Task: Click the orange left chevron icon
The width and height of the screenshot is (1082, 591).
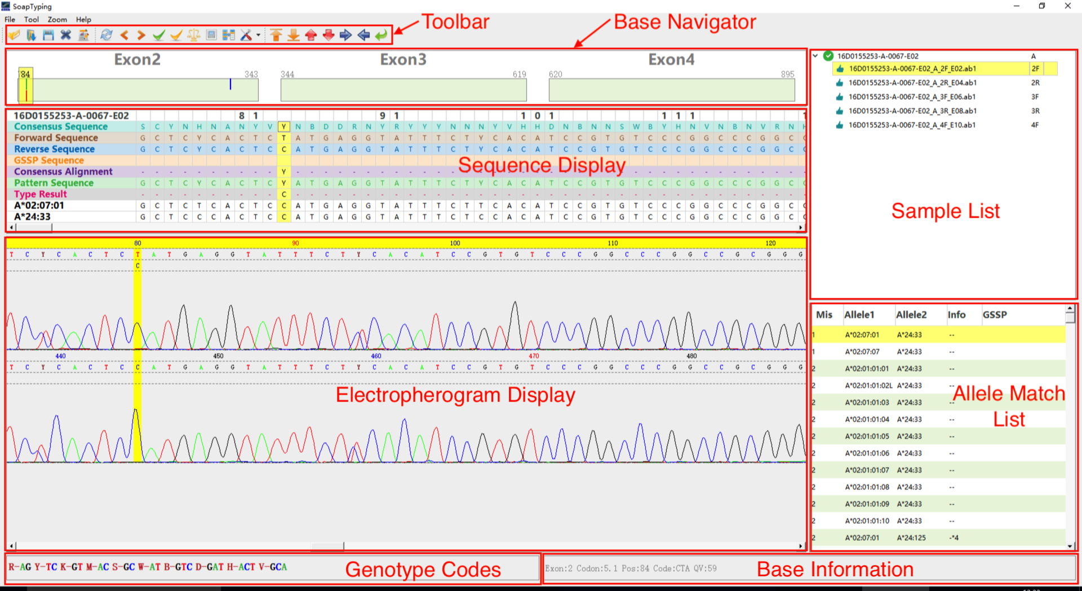Action: [x=125, y=35]
